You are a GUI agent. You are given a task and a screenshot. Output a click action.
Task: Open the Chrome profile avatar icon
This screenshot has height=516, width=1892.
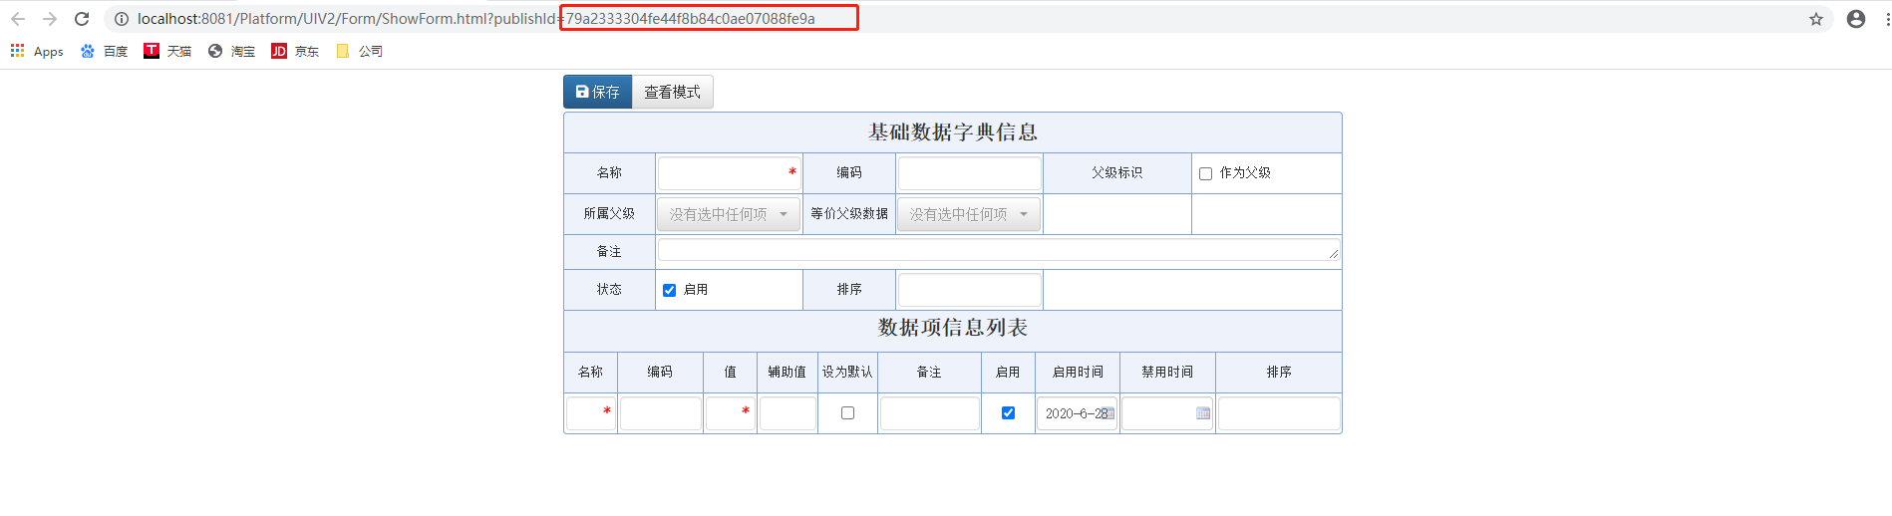tap(1855, 19)
